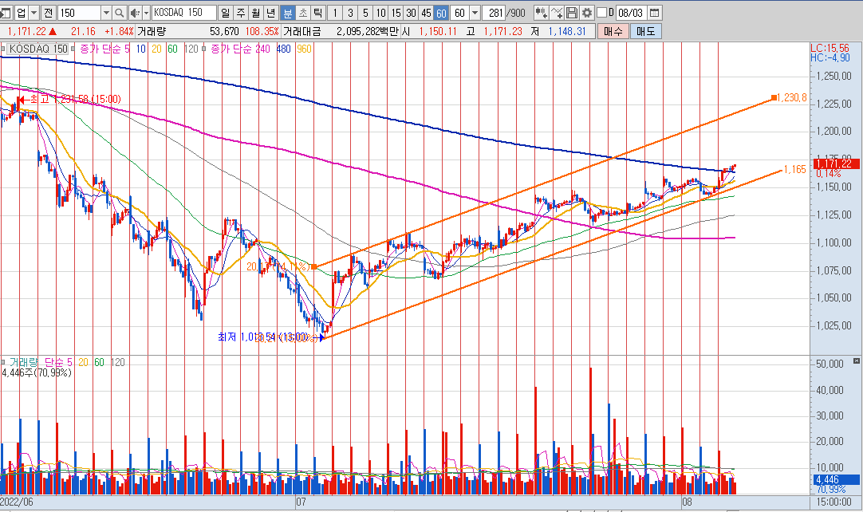
Task: Open chart settings gear icon
Action: pyautogui.click(x=587, y=13)
